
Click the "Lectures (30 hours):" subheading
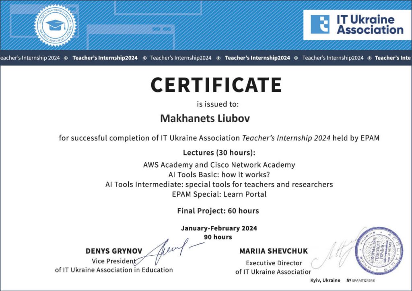point(219,152)
